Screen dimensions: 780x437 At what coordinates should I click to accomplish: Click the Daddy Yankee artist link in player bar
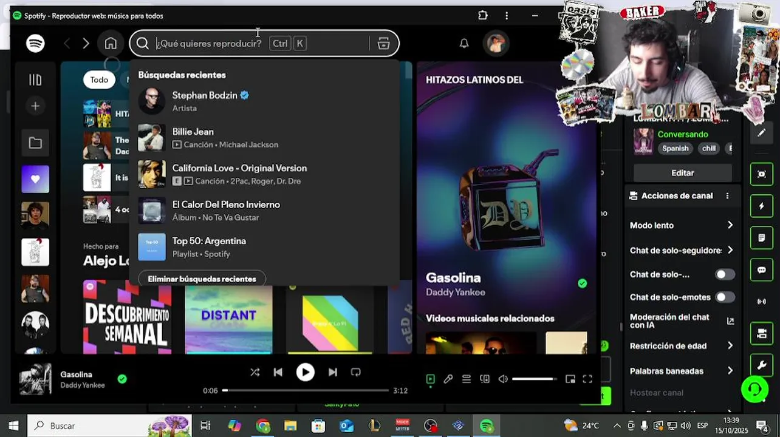83,385
